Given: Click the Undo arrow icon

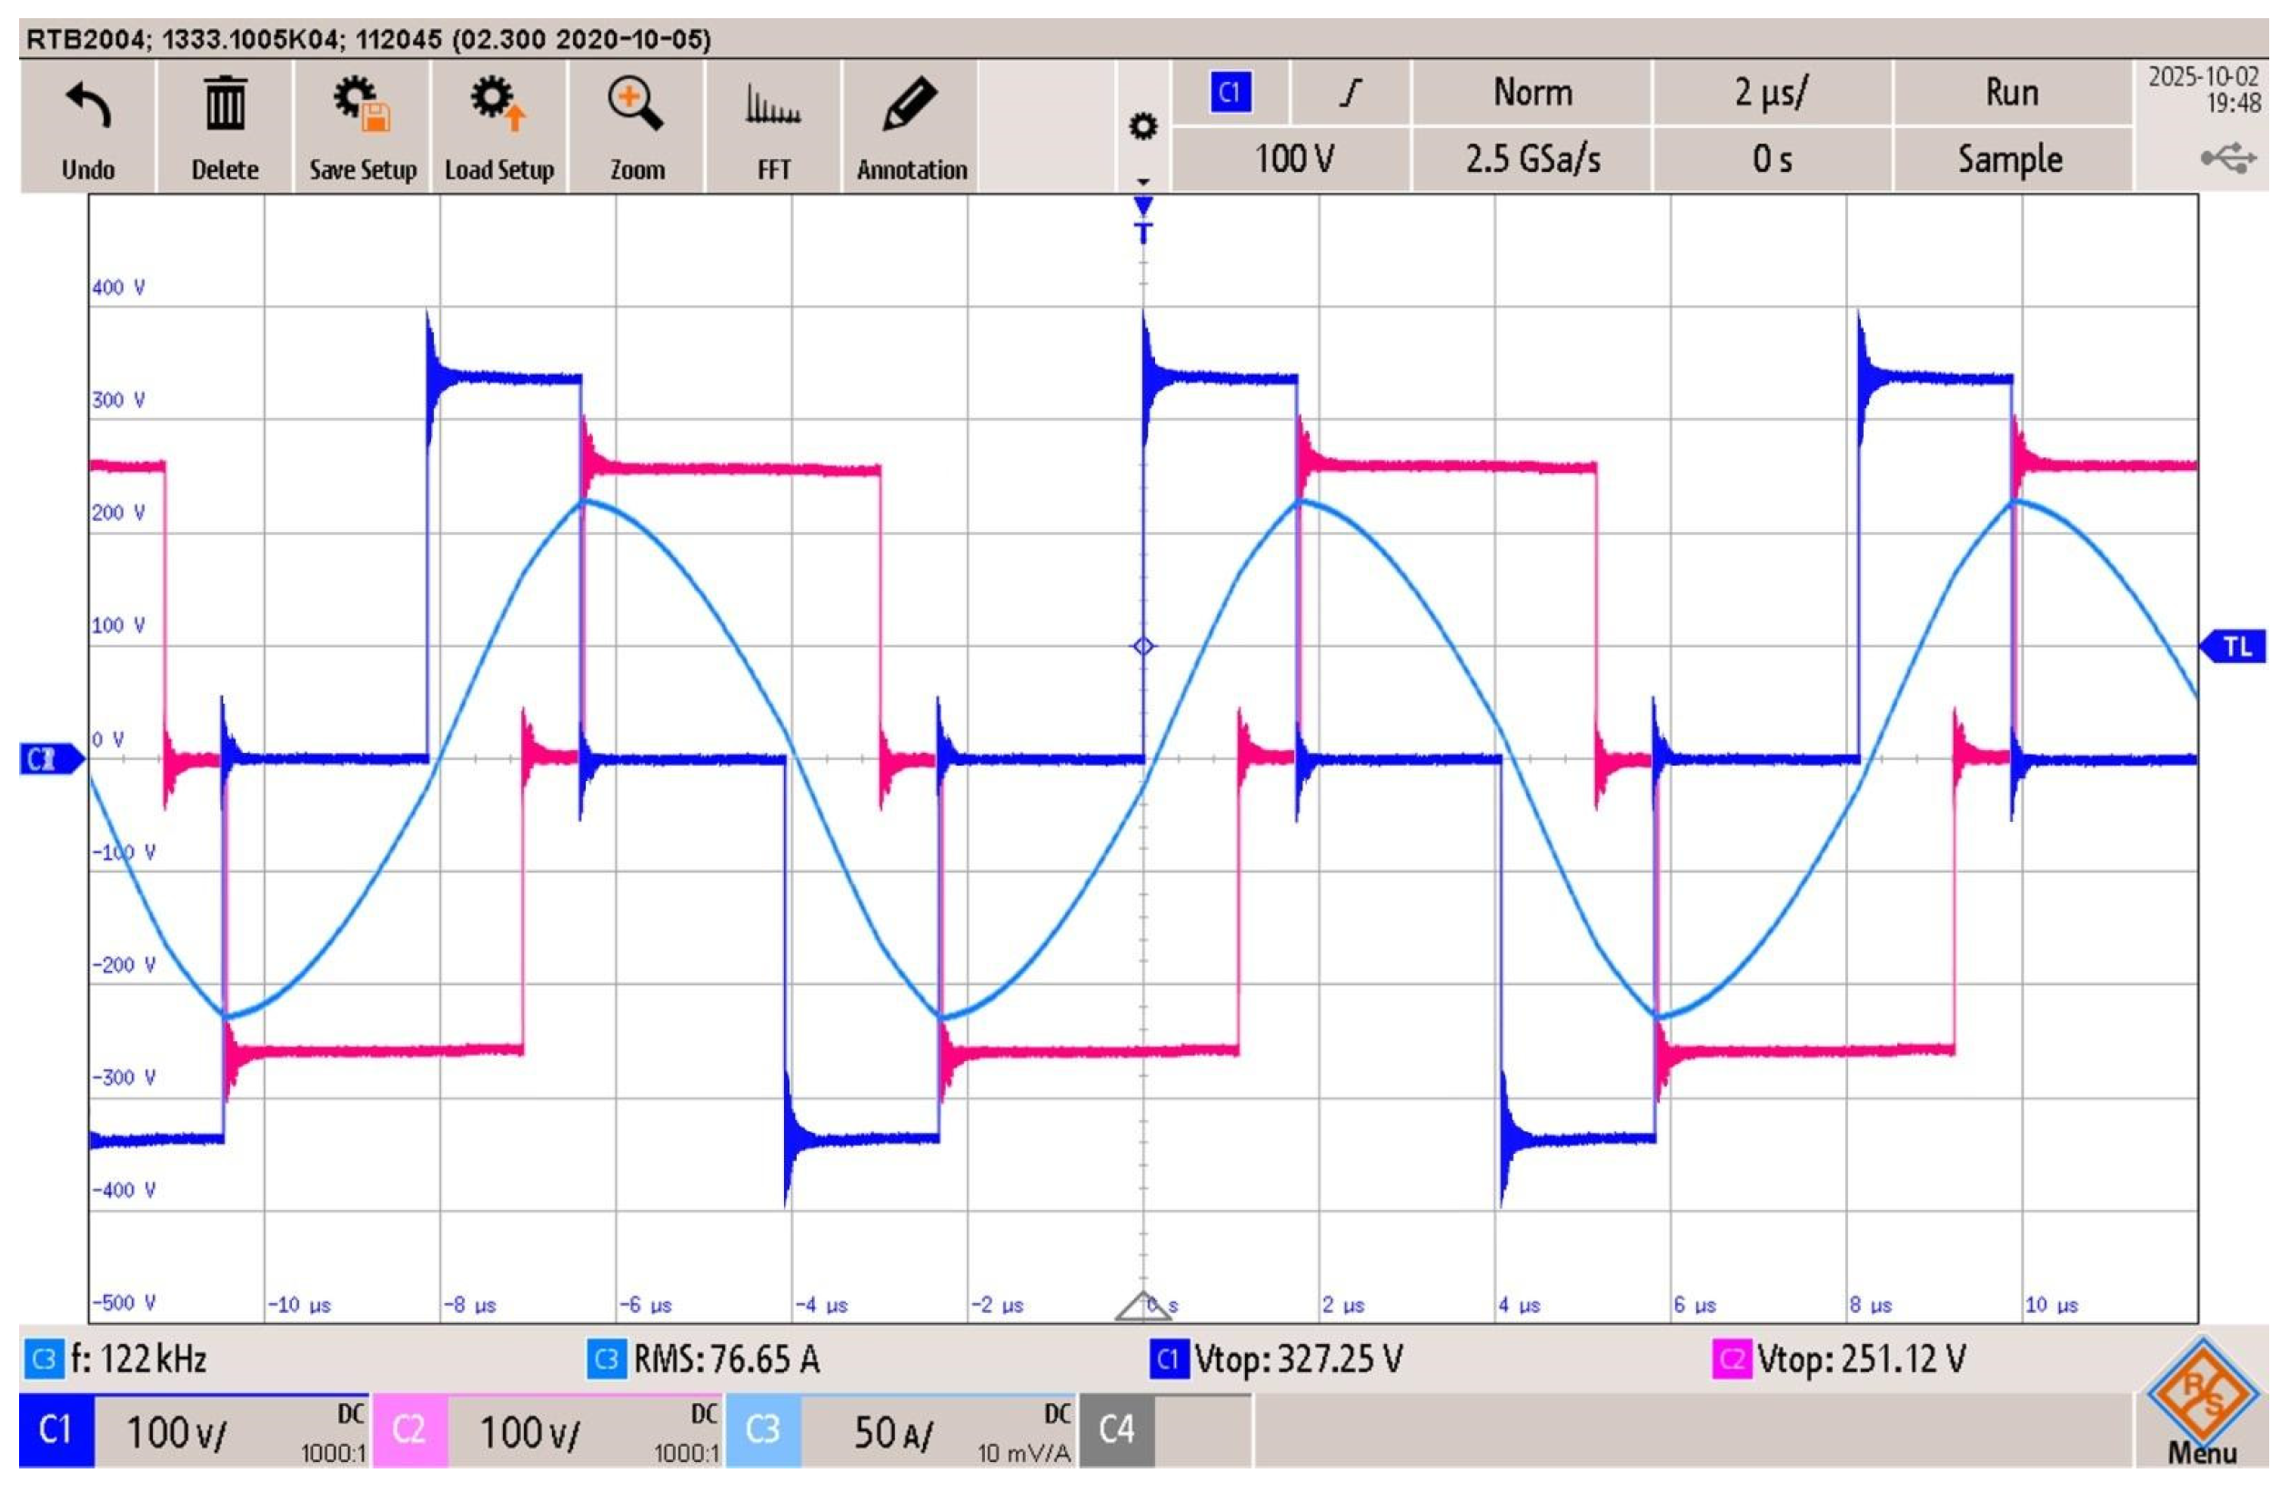Looking at the screenshot, I should 87,105.
